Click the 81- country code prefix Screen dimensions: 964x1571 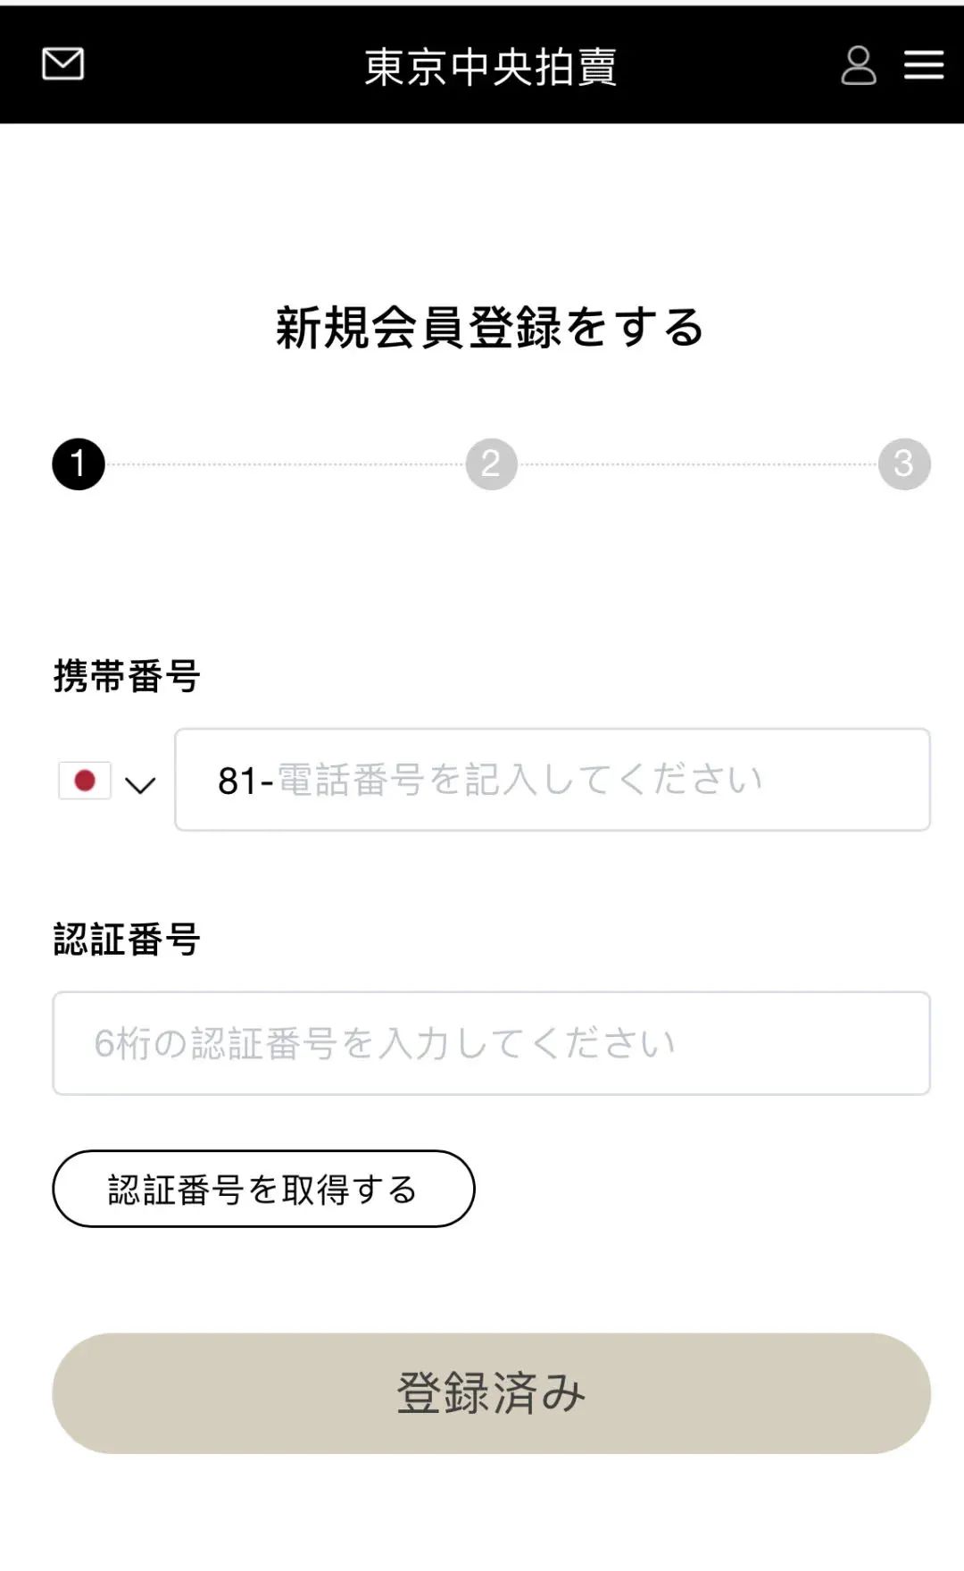coord(245,781)
